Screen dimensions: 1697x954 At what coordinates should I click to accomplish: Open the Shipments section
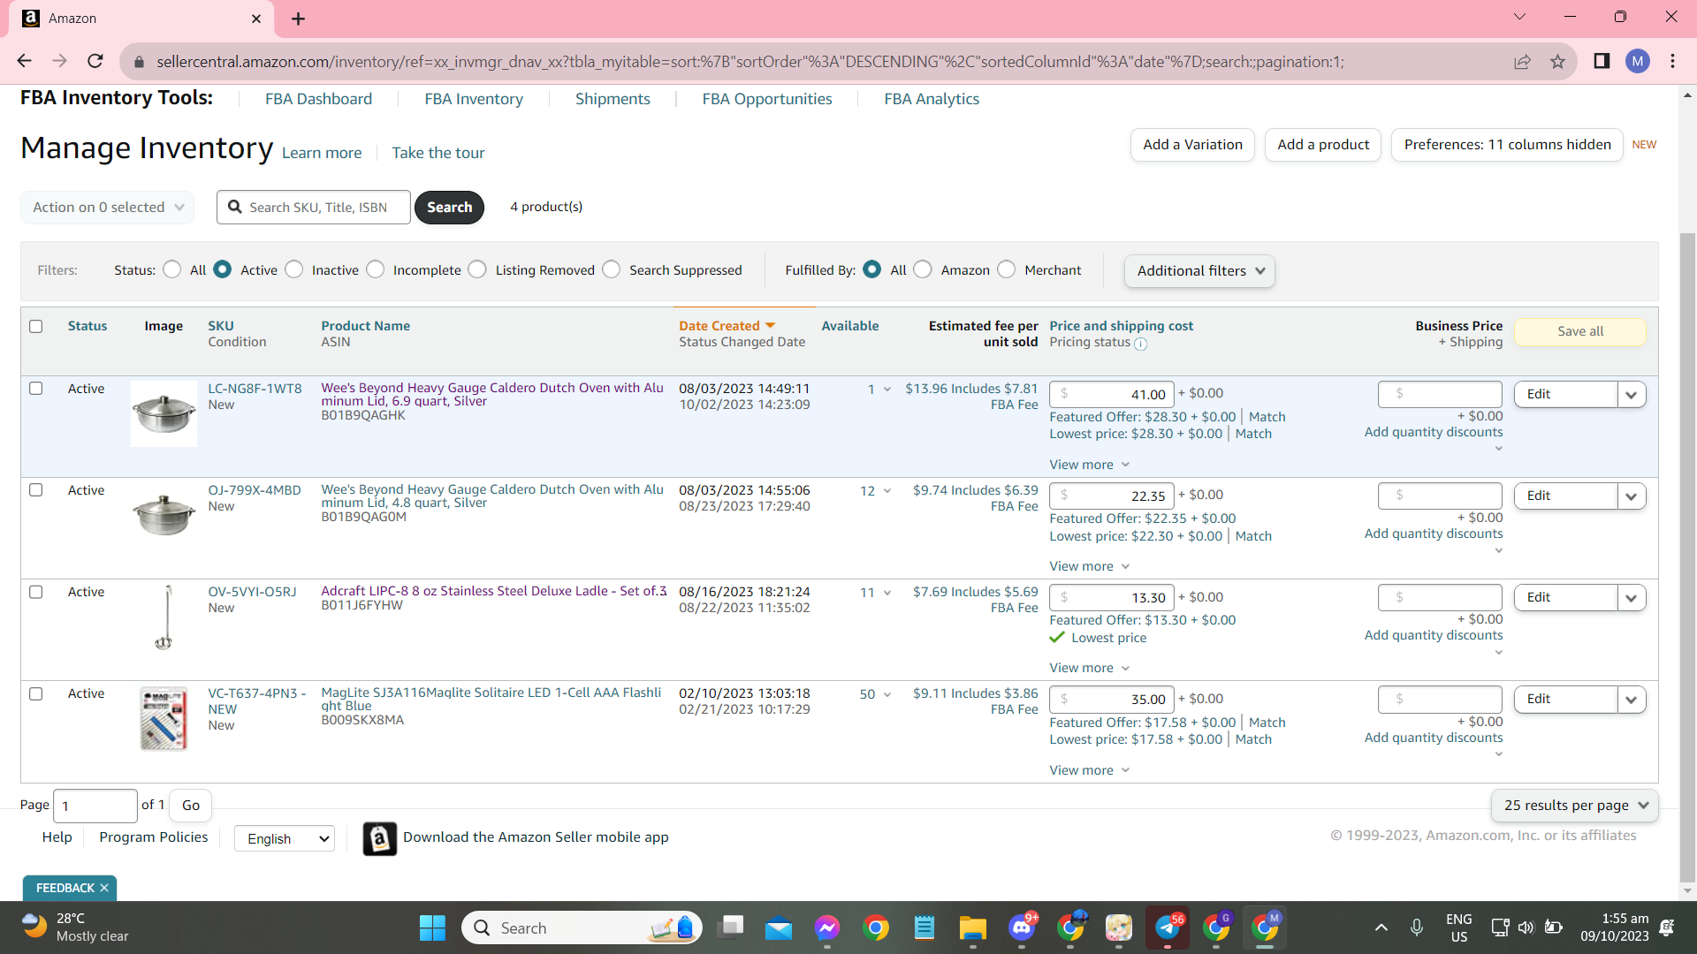pyautogui.click(x=613, y=99)
